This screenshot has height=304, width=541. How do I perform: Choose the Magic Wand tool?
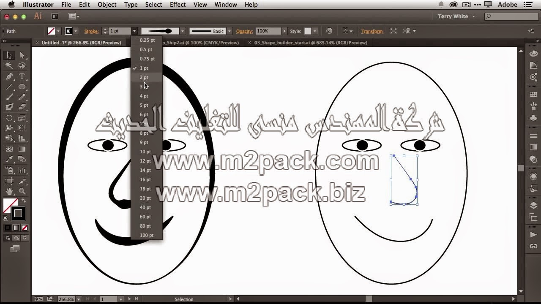(9, 65)
